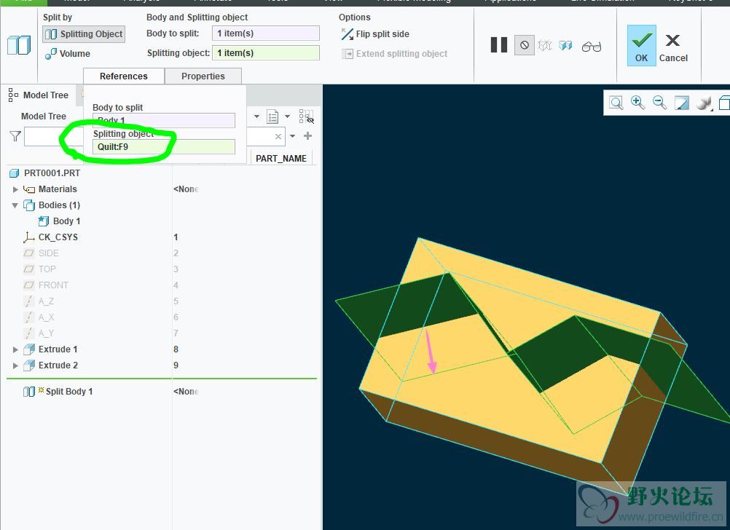Click the Body 1 icon in tree
The image size is (730, 530).
pyautogui.click(x=43, y=221)
